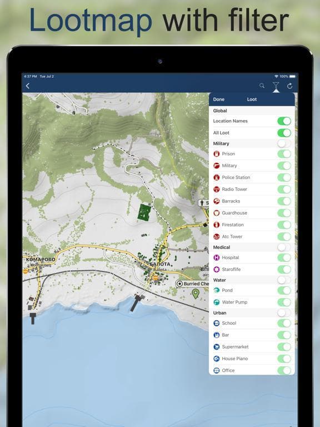This screenshot has width=320, height=427.
Task: Select the Prison loot icon
Action: coord(216,154)
